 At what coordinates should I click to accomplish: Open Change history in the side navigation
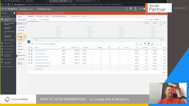[21, 59]
